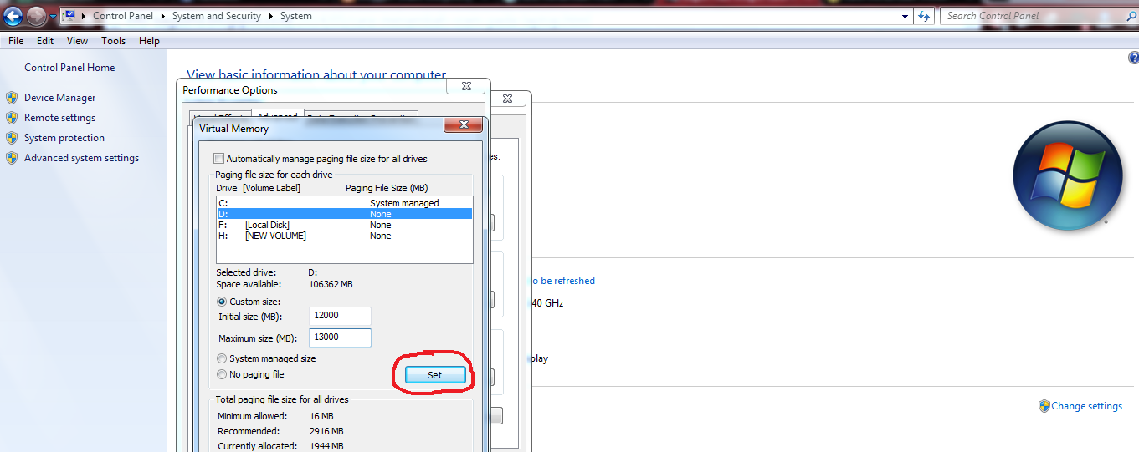Close the Virtual Memory dialog
1139x452 pixels.
(x=463, y=125)
